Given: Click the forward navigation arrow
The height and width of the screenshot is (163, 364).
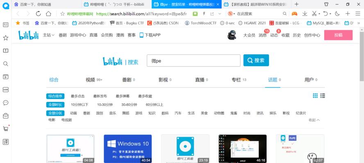Looking at the screenshot, I should 28,13.
